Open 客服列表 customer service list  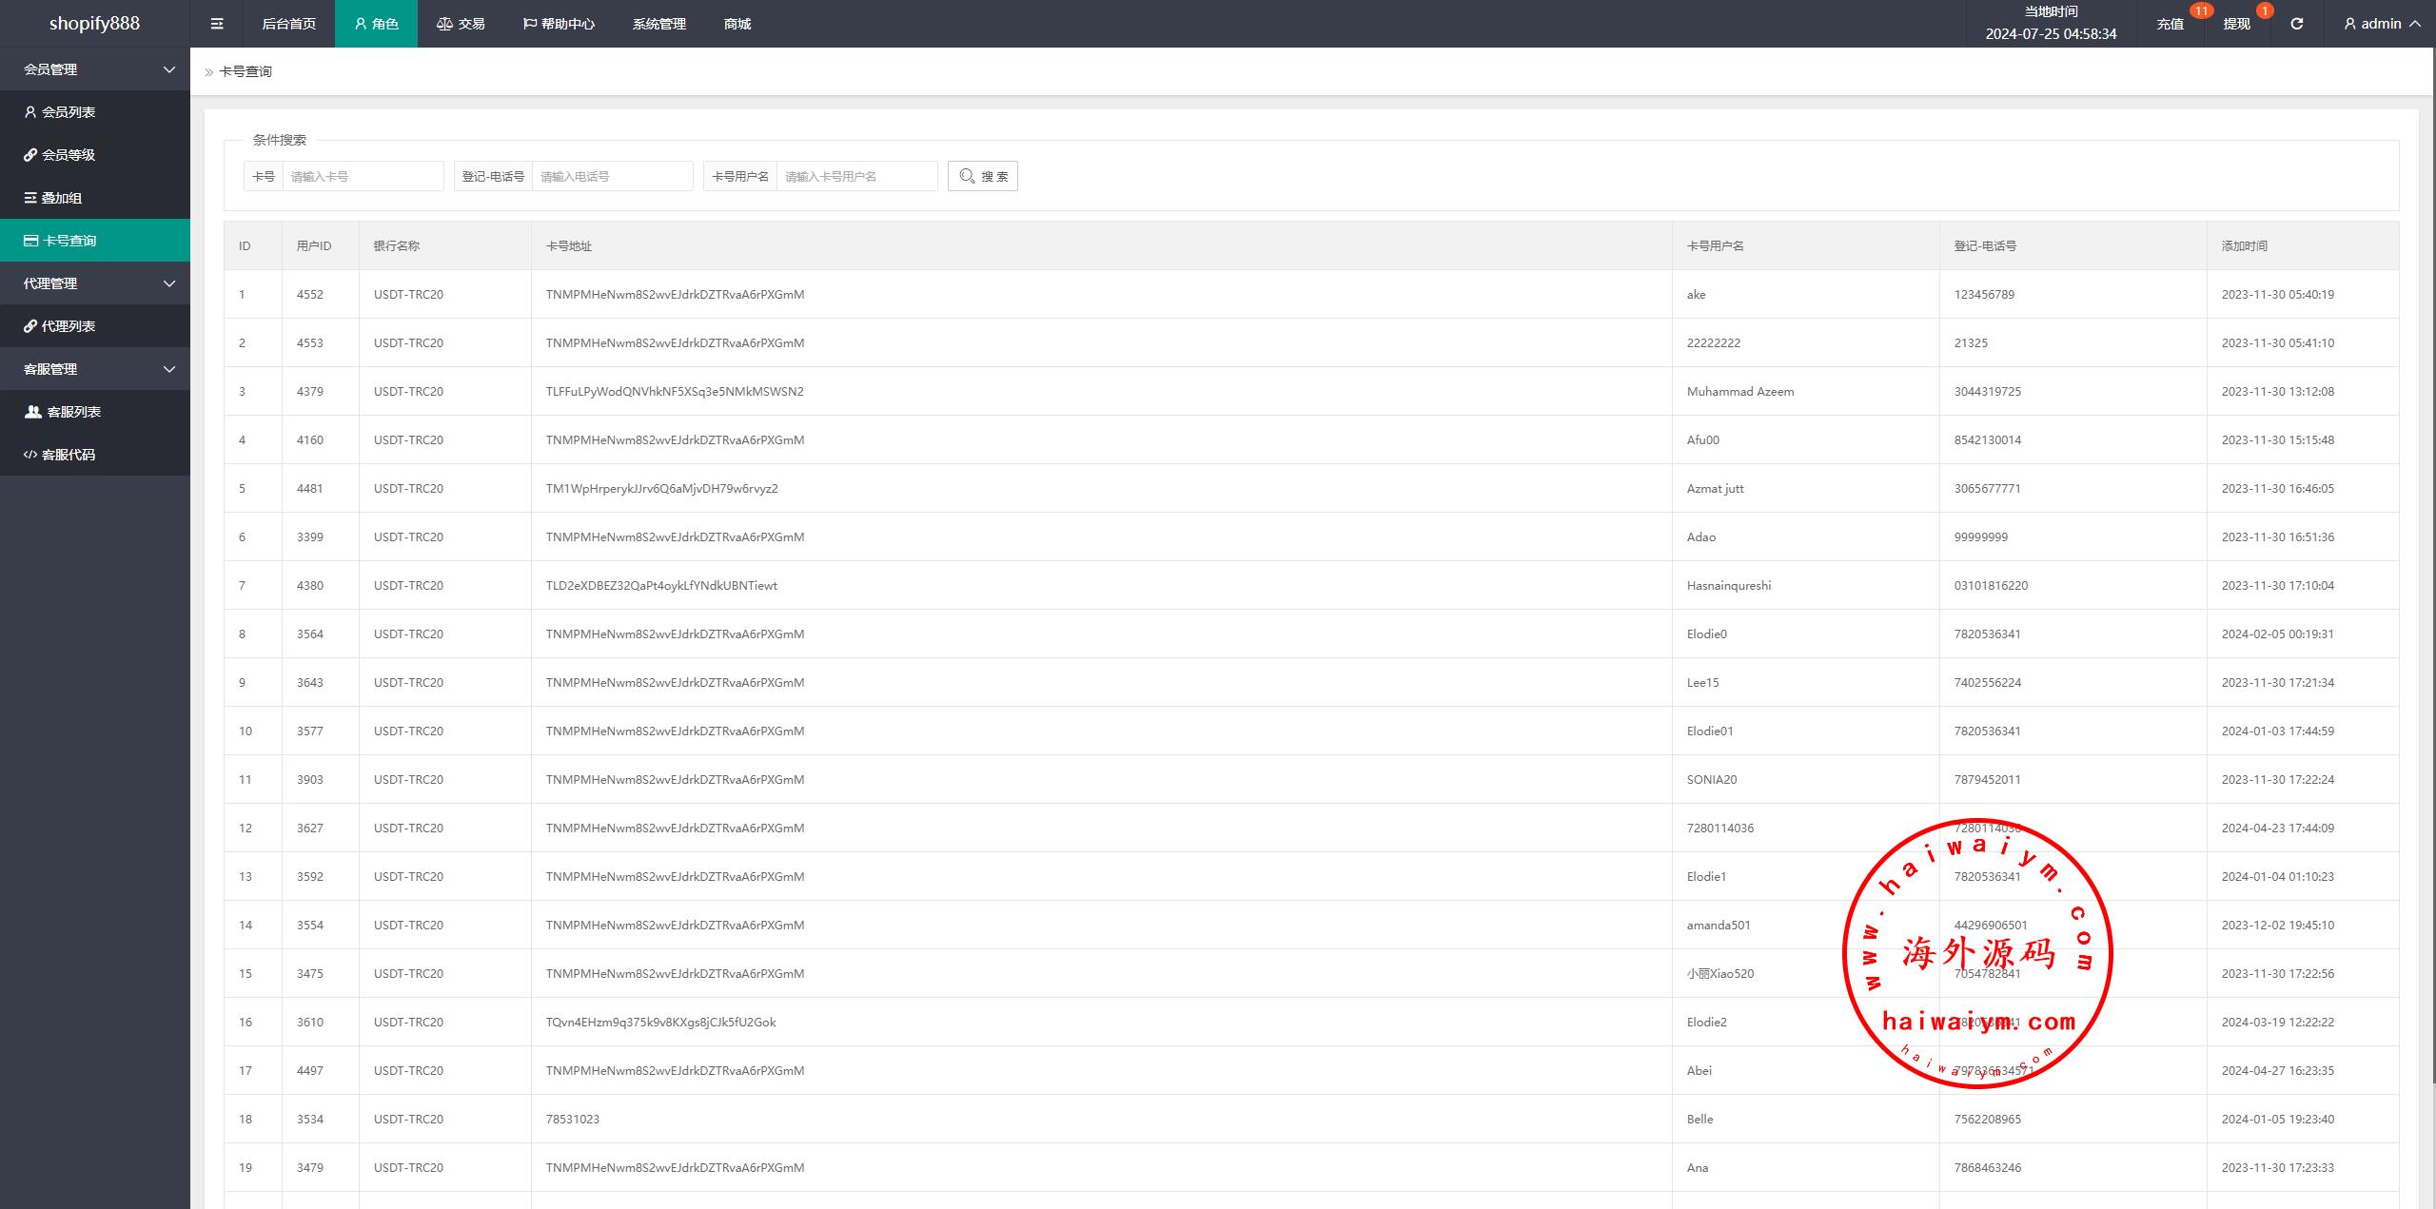pos(73,412)
